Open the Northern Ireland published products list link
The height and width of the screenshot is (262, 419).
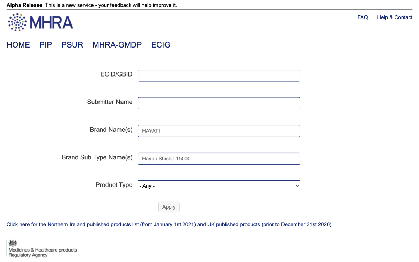[169, 224]
